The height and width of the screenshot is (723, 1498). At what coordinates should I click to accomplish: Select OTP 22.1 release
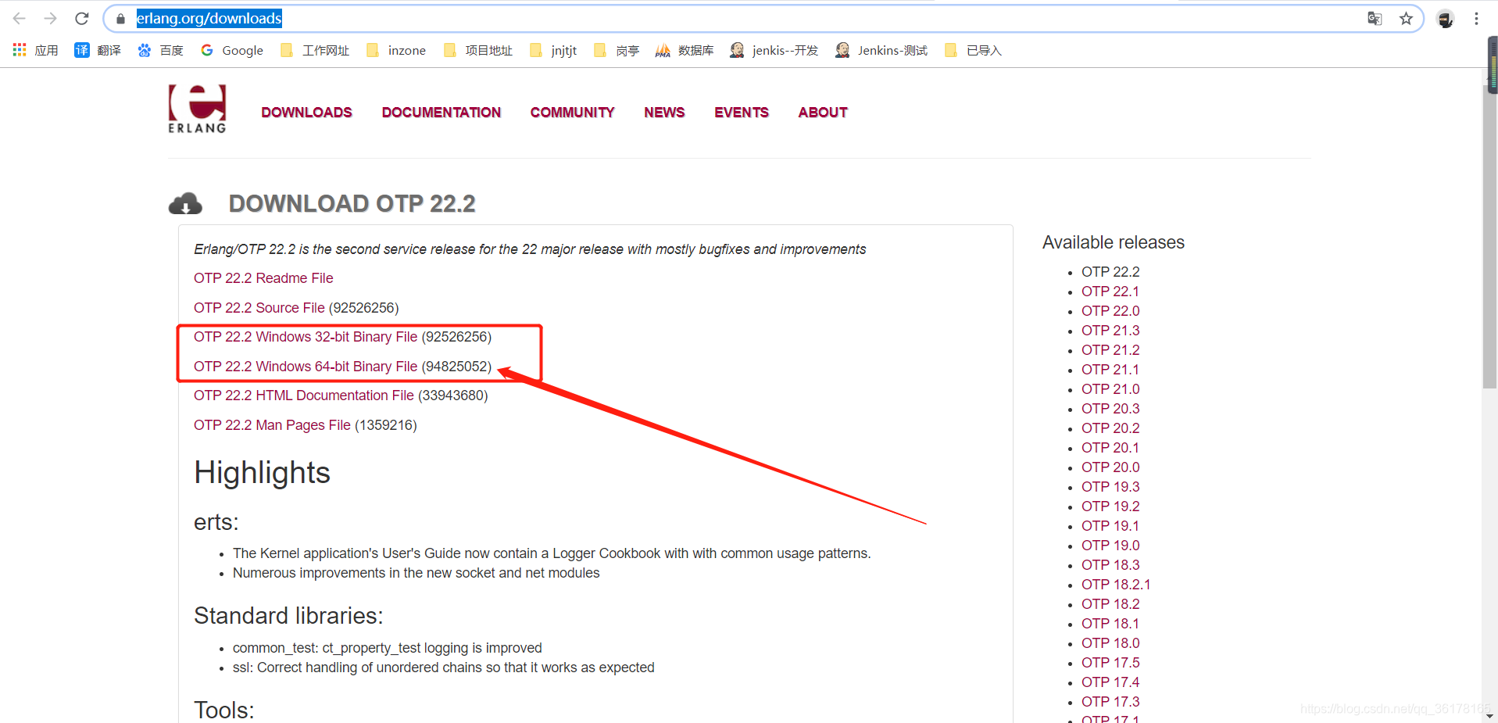pyautogui.click(x=1110, y=292)
